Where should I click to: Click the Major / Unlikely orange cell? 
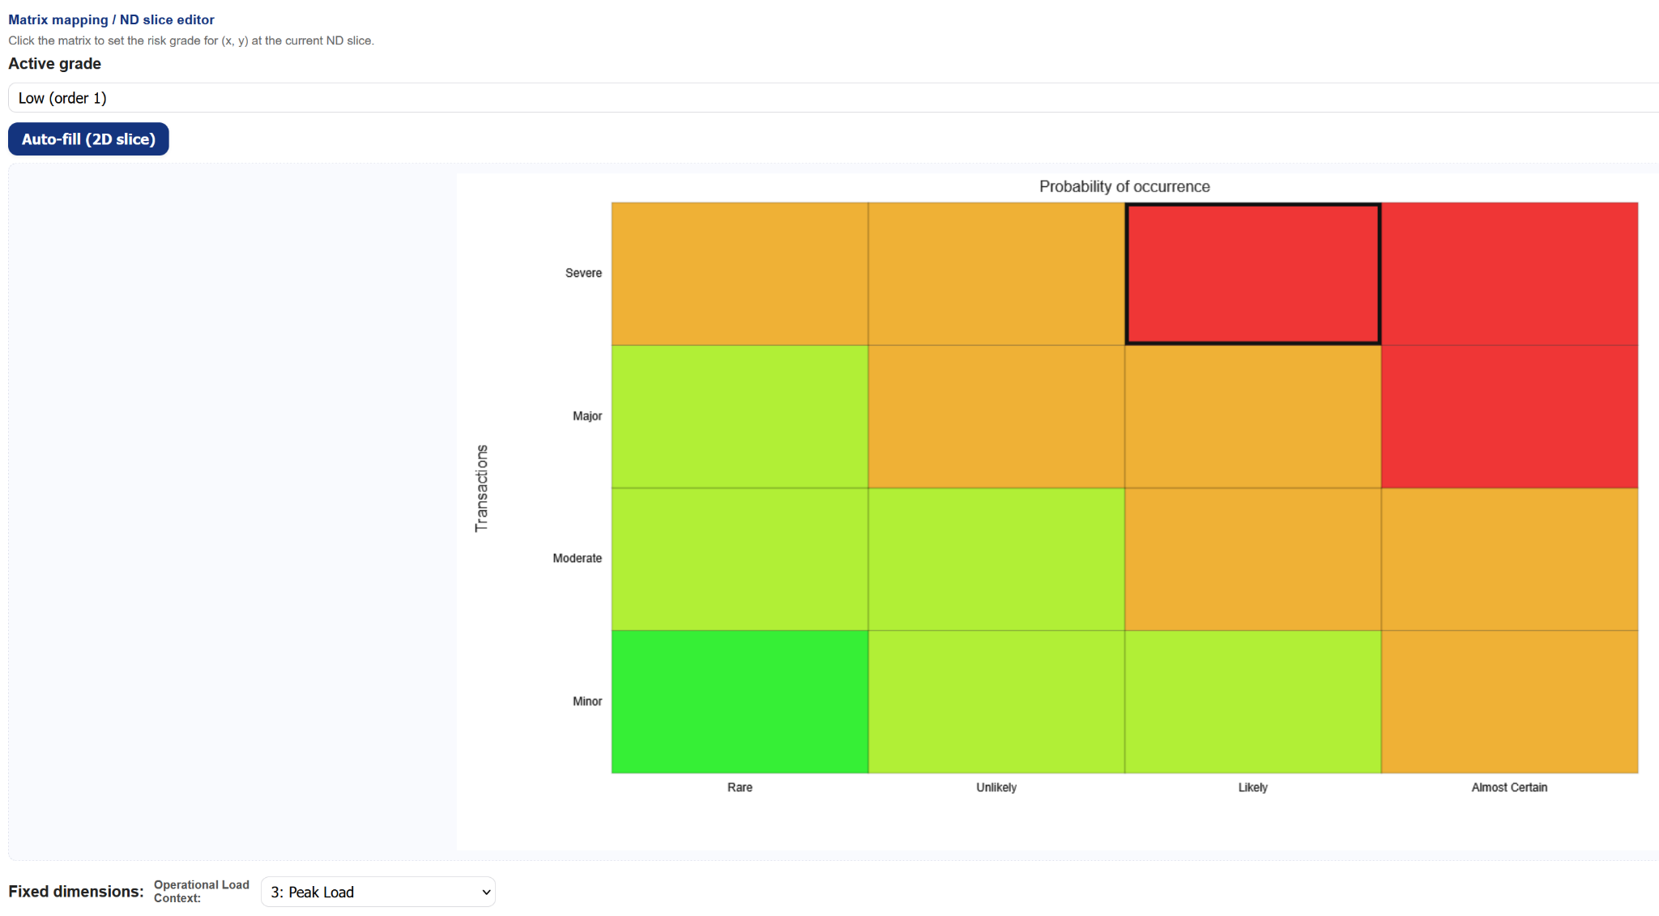(996, 416)
